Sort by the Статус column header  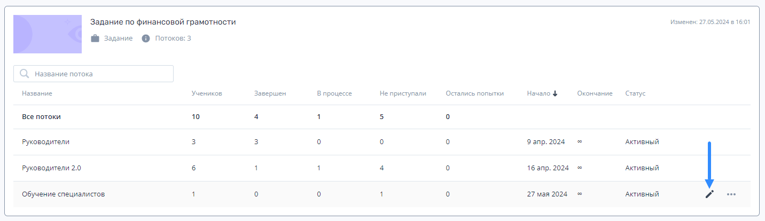coord(635,93)
